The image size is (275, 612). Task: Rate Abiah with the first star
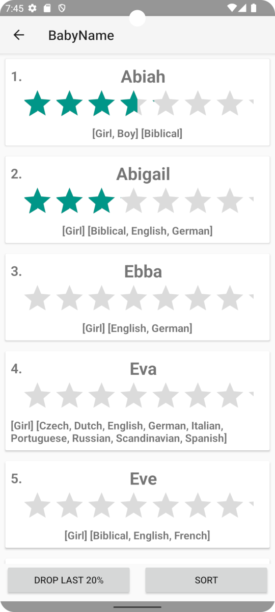click(x=37, y=104)
